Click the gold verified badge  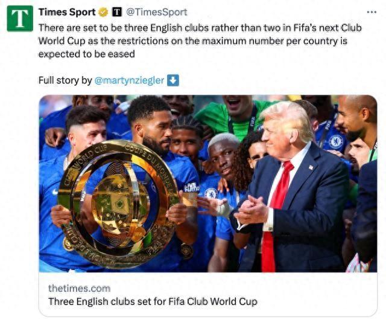click(103, 12)
